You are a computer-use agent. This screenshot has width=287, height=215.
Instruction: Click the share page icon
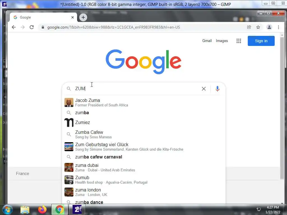pos(249,27)
